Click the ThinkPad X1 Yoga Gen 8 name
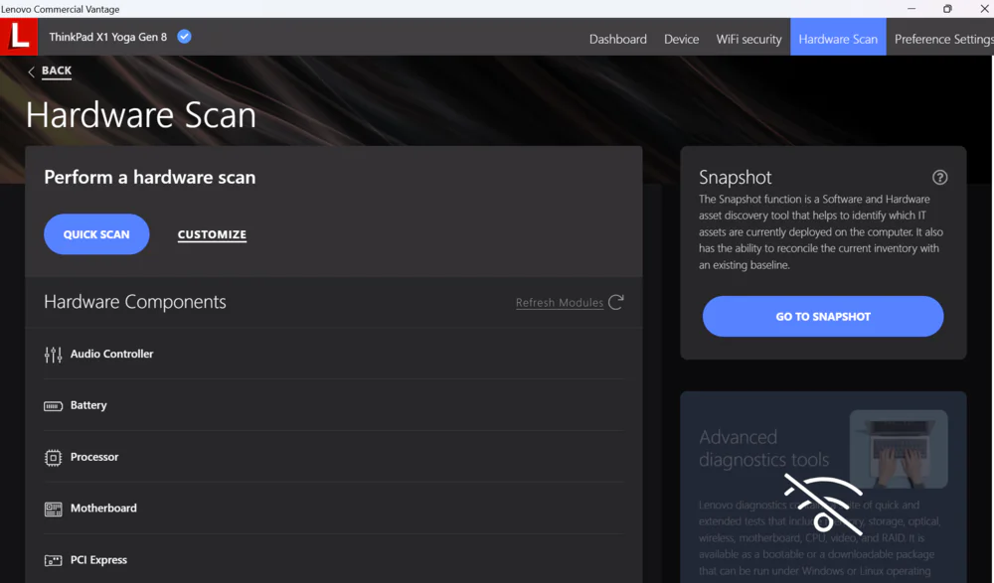Viewport: 994px width, 583px height. click(107, 37)
